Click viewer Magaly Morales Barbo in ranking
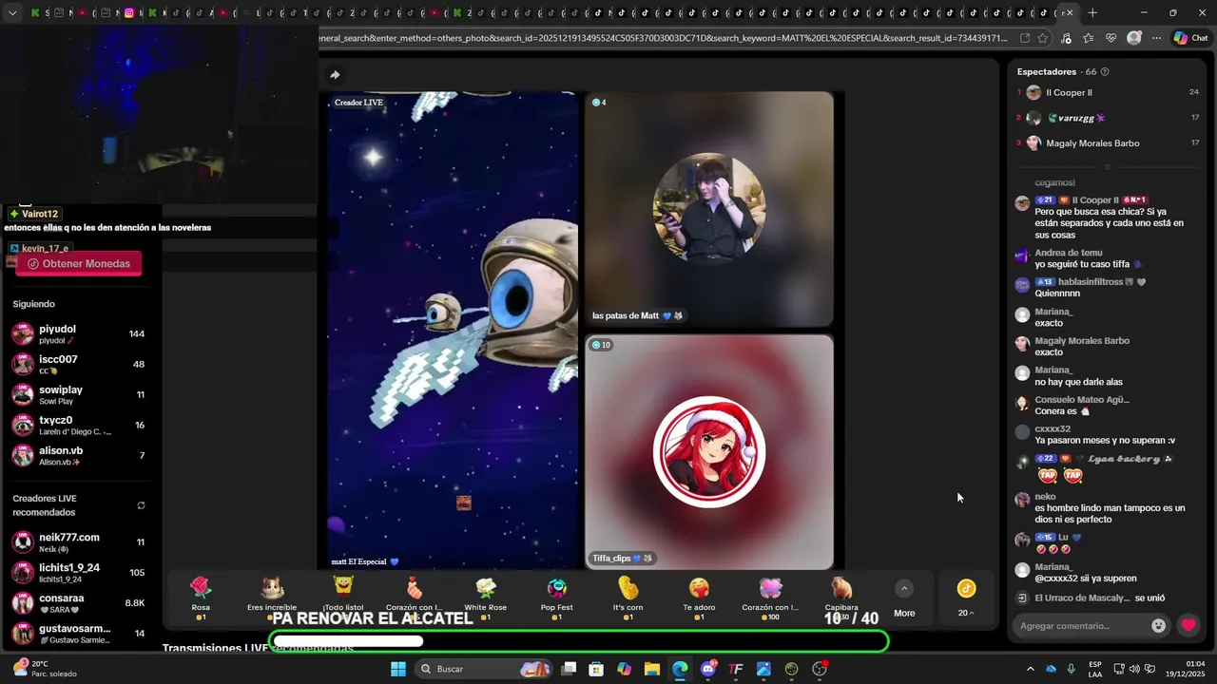 pos(1091,143)
